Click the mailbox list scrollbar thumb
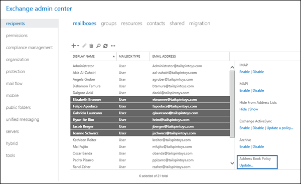The width and height of the screenshot is (301, 184). click(x=232, y=104)
